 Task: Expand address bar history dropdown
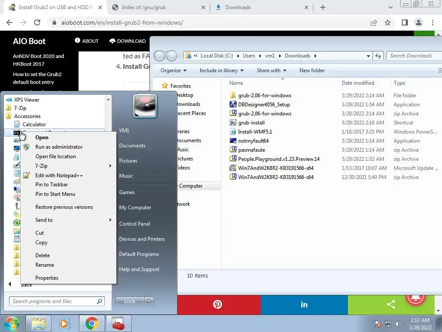[x=368, y=56]
